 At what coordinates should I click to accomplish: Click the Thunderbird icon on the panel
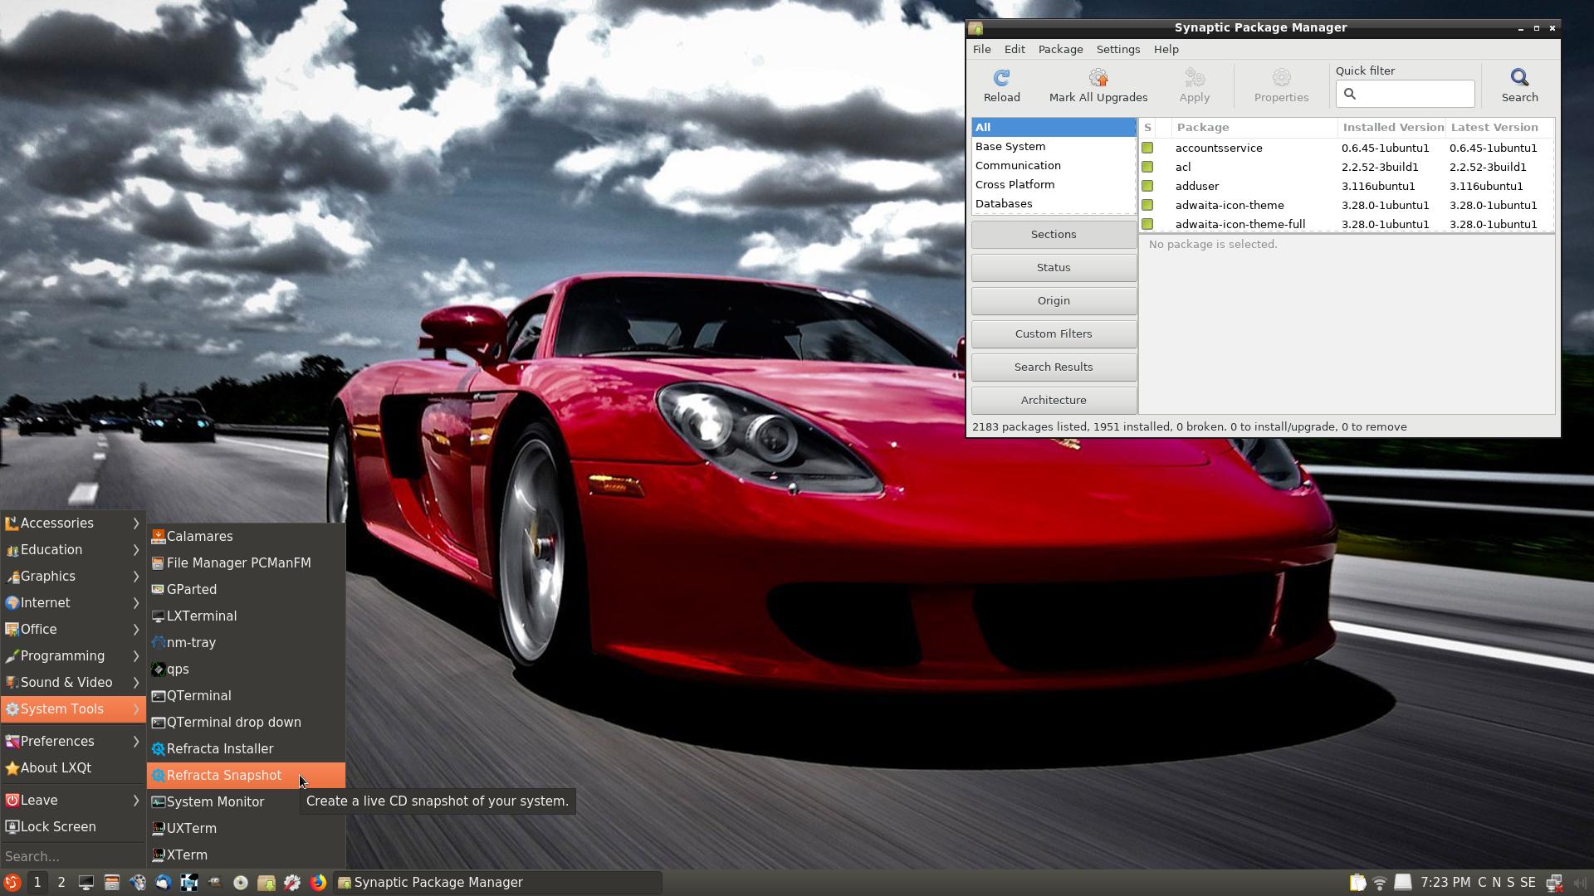(x=163, y=883)
